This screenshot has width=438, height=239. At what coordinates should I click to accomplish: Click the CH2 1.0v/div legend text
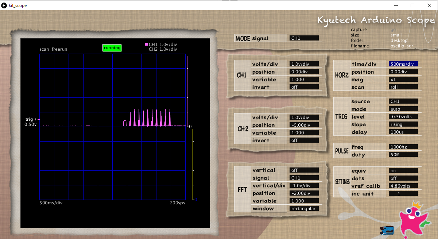[163, 49]
